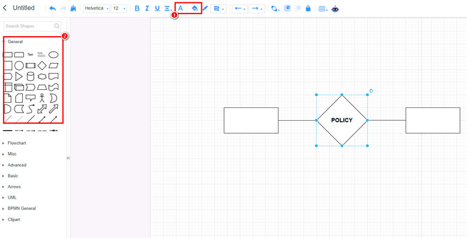Click the undo arrow icon
This screenshot has height=238, width=467.
pyautogui.click(x=53, y=8)
